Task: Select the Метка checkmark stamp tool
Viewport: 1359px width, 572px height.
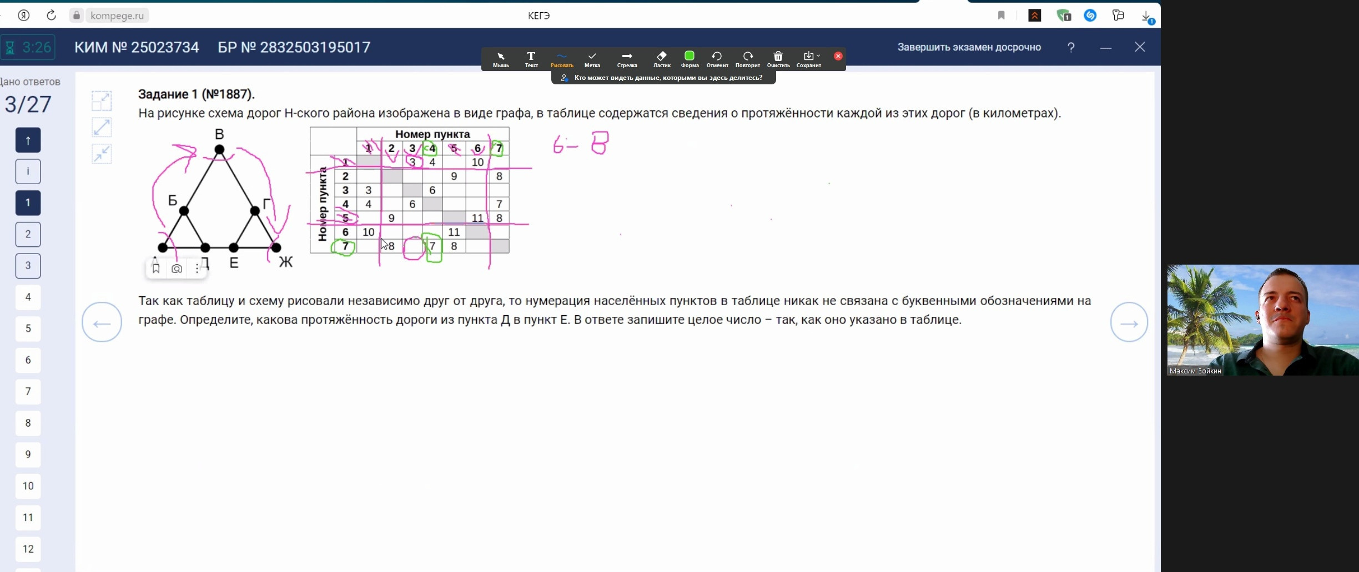Action: point(592,58)
